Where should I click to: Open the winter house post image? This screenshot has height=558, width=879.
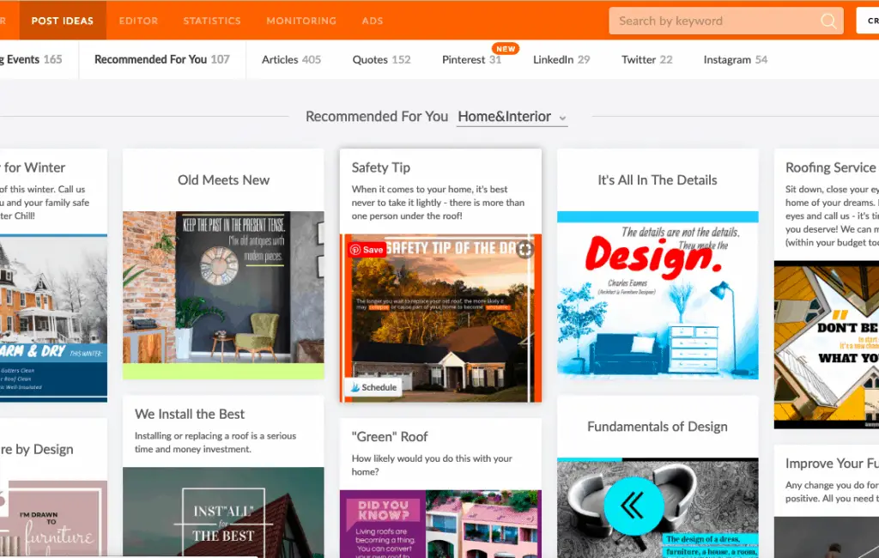tap(53, 318)
